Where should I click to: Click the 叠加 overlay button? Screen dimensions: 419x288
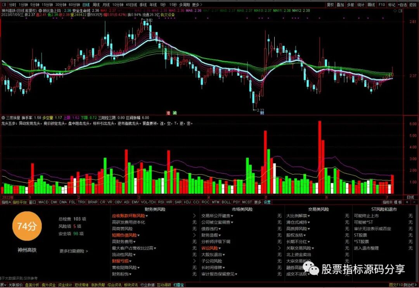click(341, 5)
